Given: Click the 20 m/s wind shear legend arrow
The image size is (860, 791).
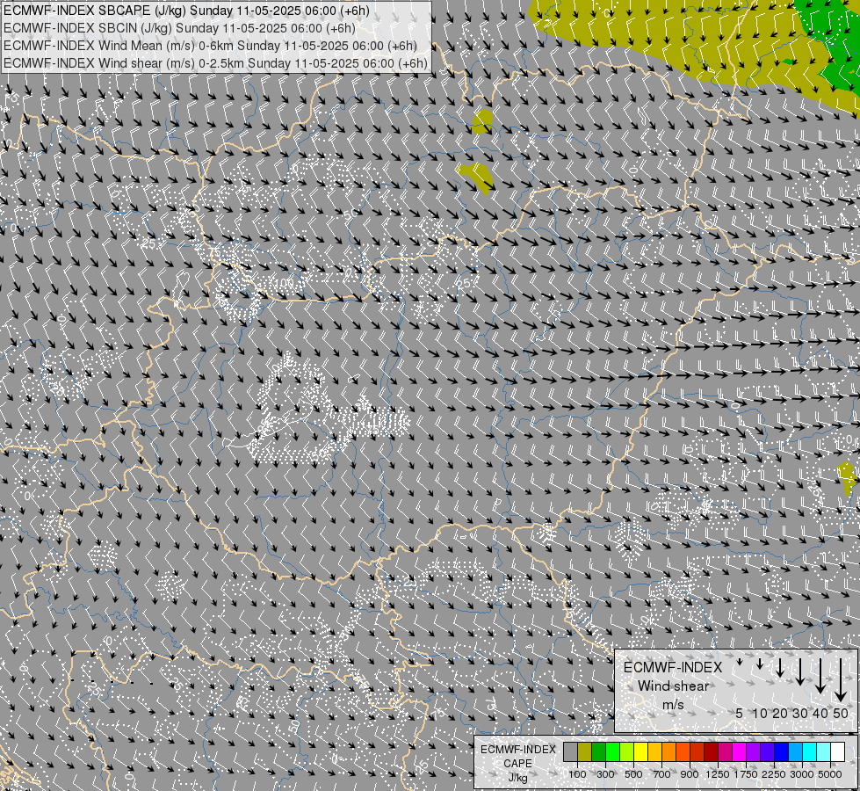Looking at the screenshot, I should point(780,667).
